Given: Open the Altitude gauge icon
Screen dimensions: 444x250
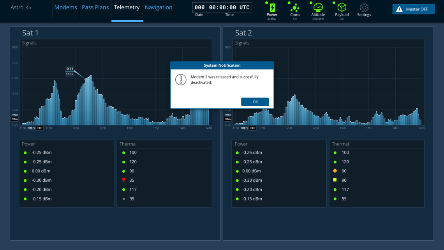Looking at the screenshot, I should coord(318,8).
